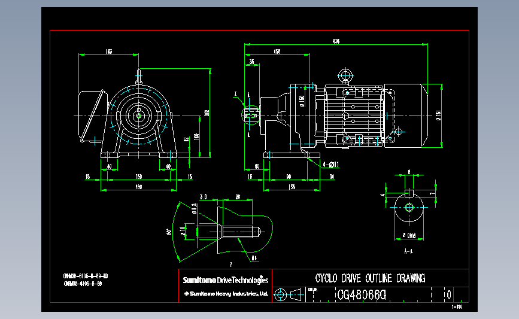Select the 158 dimension above the side view
The image size is (519, 319).
coord(277,51)
